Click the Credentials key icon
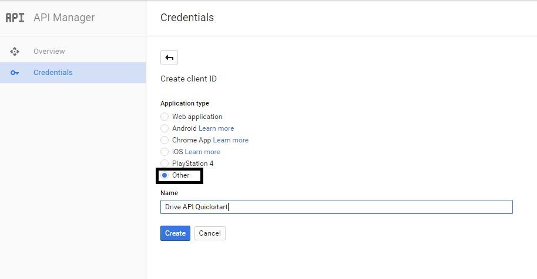This screenshot has width=537, height=279. tap(15, 73)
